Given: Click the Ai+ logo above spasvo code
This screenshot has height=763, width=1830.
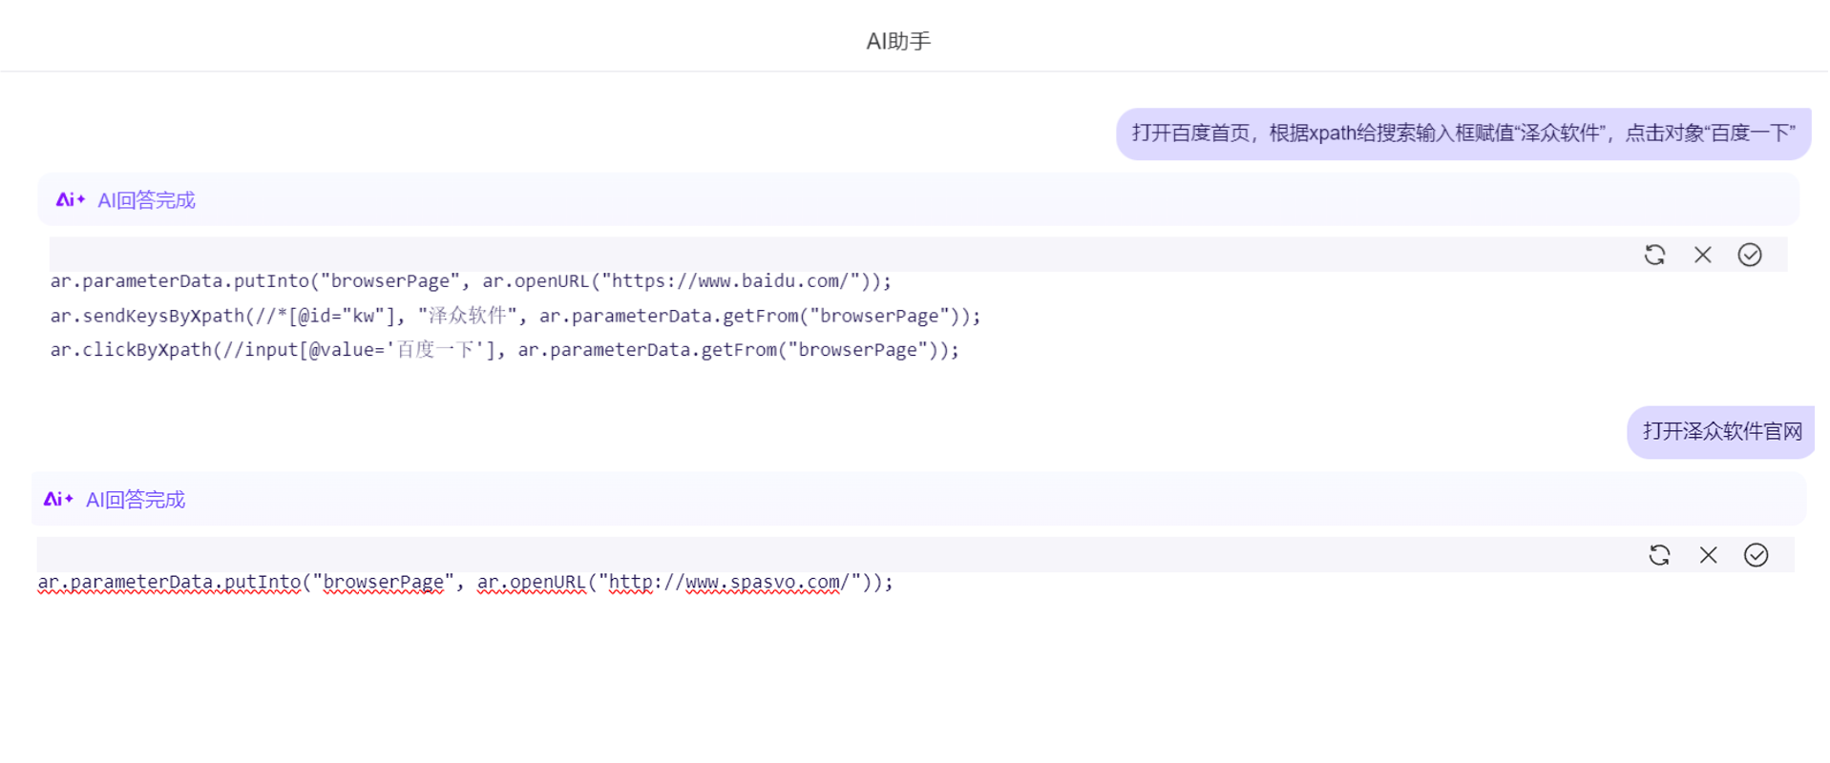Looking at the screenshot, I should click(58, 500).
